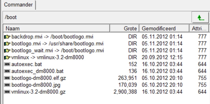This screenshot has height=104, width=210.
Task: Click file icon beside bootlogo-dm8000.elf.gz
Action: pos(7,78)
